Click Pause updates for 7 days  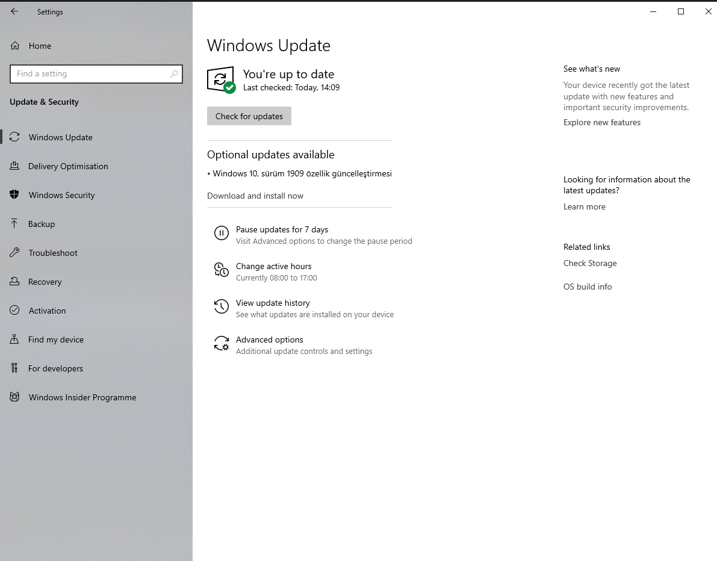click(x=282, y=229)
